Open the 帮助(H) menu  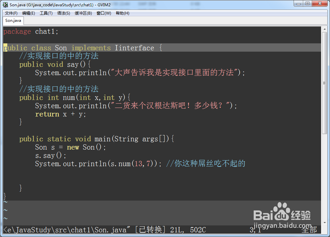point(122,13)
